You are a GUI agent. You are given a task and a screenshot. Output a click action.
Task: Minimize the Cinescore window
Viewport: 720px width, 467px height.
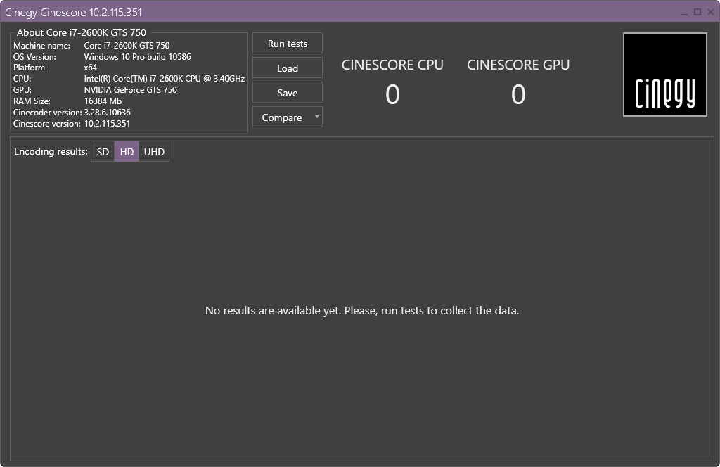click(x=684, y=13)
